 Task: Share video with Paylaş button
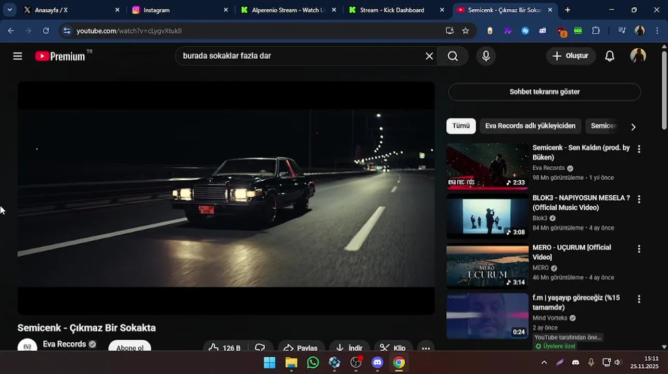(x=301, y=347)
